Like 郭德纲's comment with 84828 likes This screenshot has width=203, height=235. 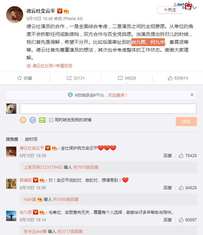(181, 188)
